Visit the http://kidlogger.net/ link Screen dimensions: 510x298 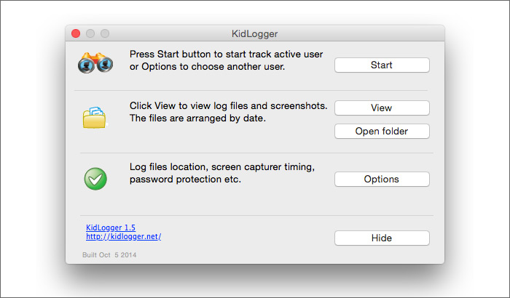(123, 237)
